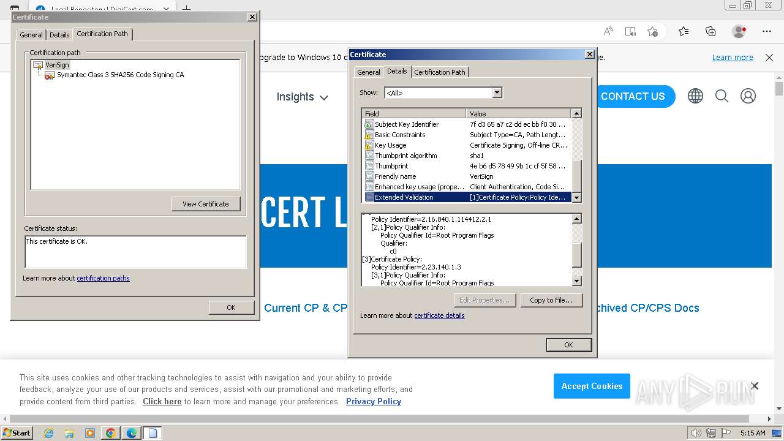The width and height of the screenshot is (784, 441).
Task: Click the View Certificate button
Action: (206, 204)
